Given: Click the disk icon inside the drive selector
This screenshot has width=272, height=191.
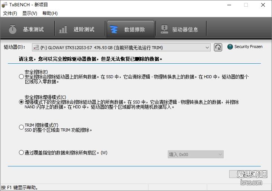Looking at the screenshot, I should point(36,48).
